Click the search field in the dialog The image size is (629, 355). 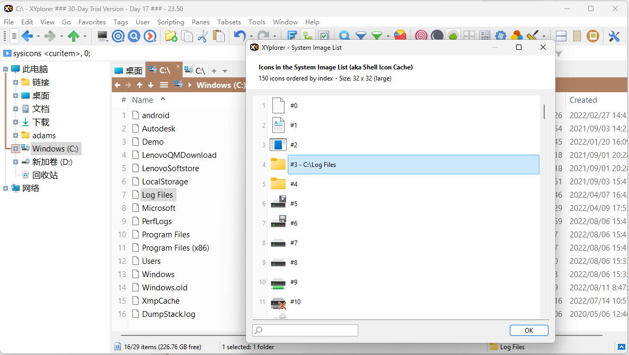[305, 330]
